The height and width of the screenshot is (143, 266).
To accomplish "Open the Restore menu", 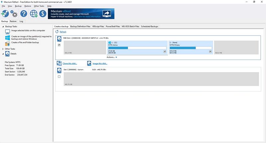I will (28, 6).
